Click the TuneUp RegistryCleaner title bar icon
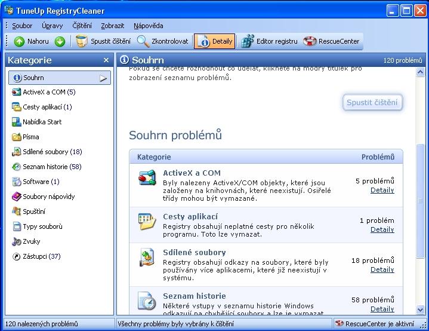 [x=9, y=10]
